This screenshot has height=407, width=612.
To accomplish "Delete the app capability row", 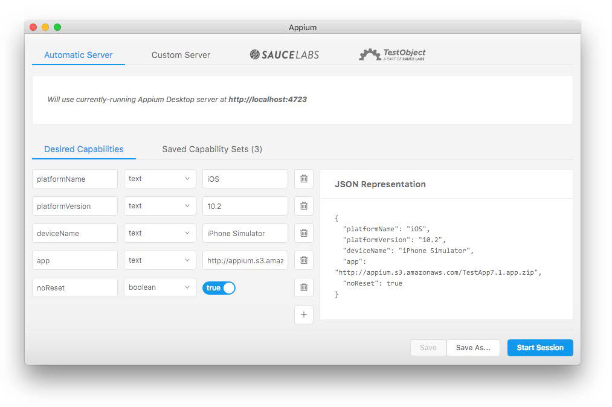I will click(303, 260).
